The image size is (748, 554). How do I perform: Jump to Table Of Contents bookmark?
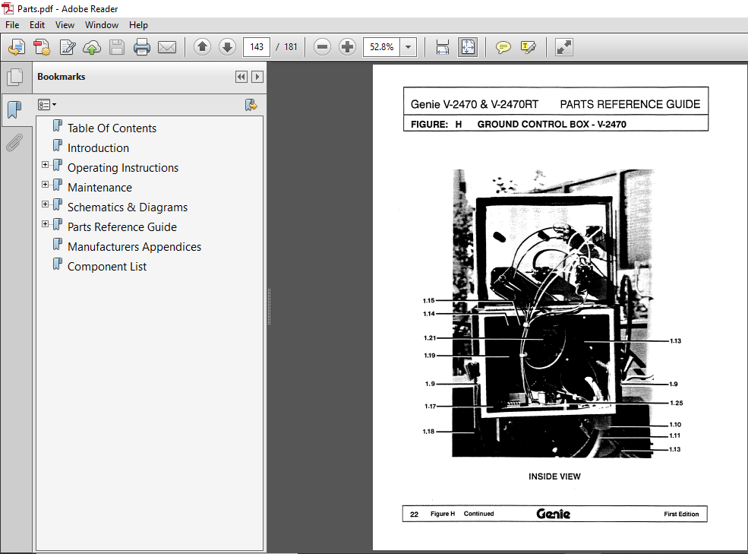tap(112, 128)
